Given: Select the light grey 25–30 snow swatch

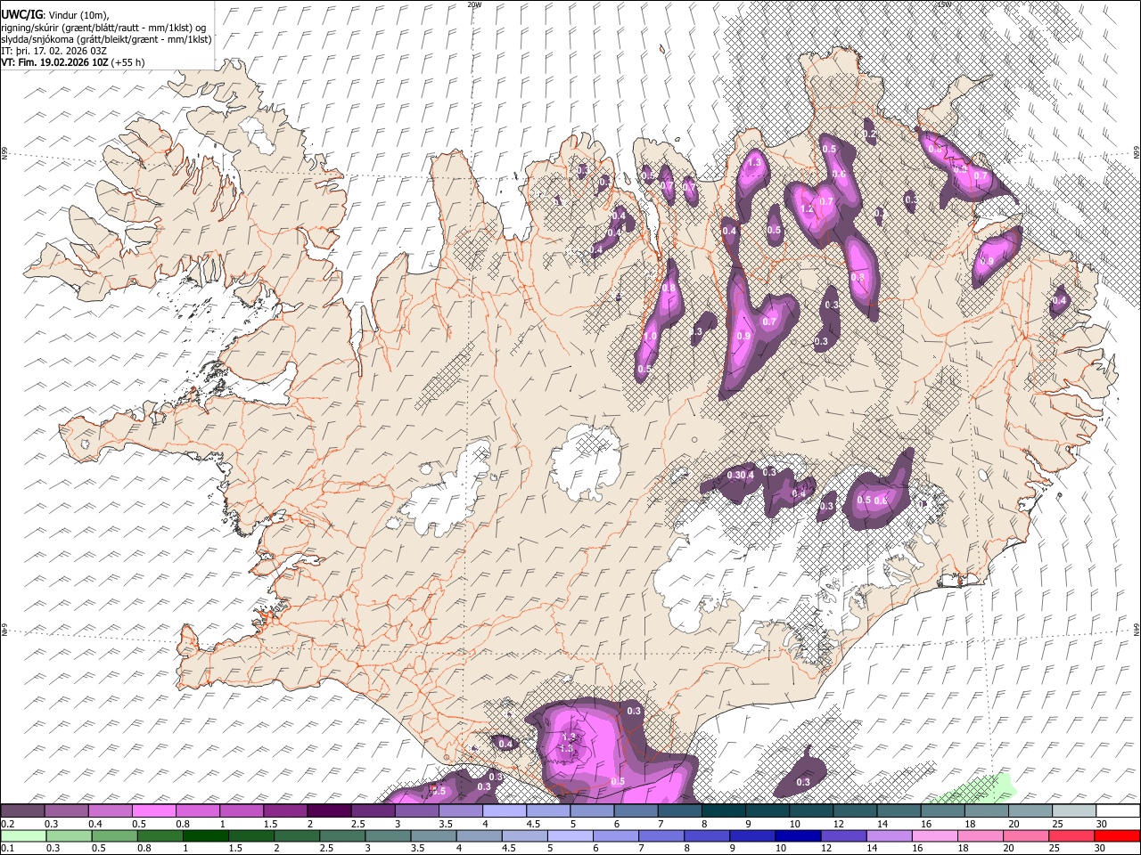Looking at the screenshot, I should [x=1074, y=811].
